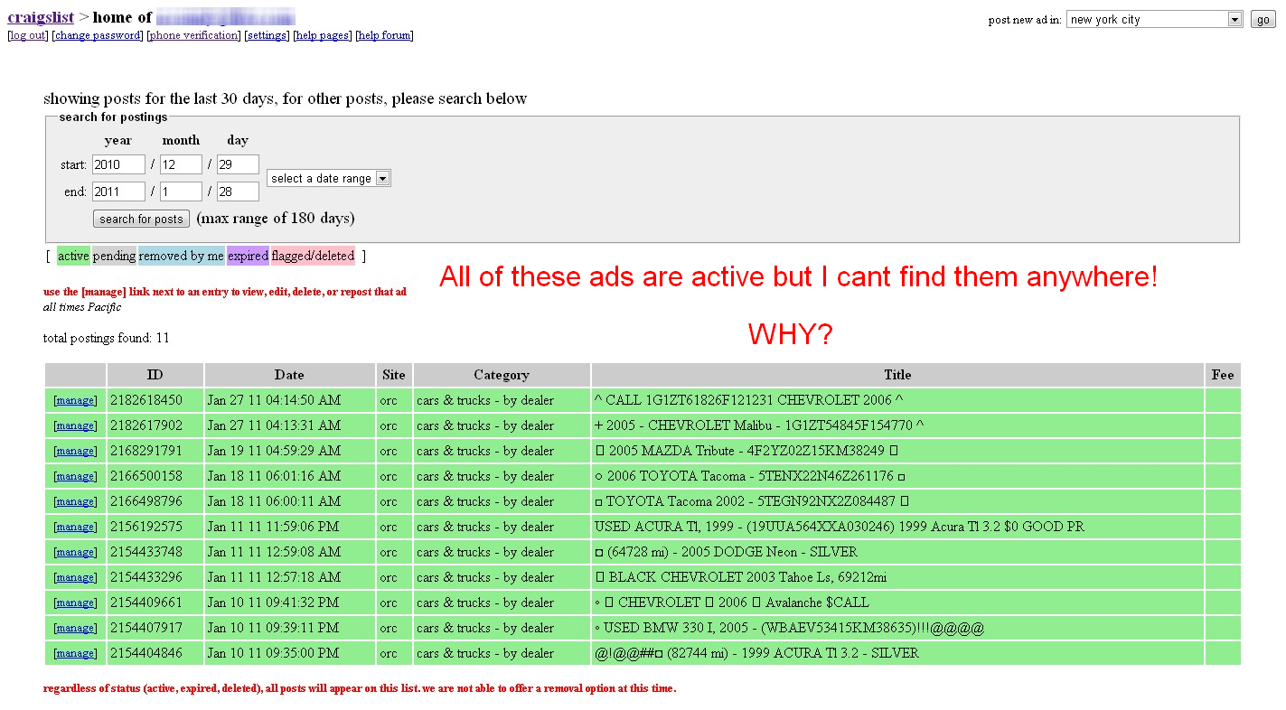This screenshot has height=710, width=1286.
Task: Manage post 2156192575
Action: (x=75, y=527)
